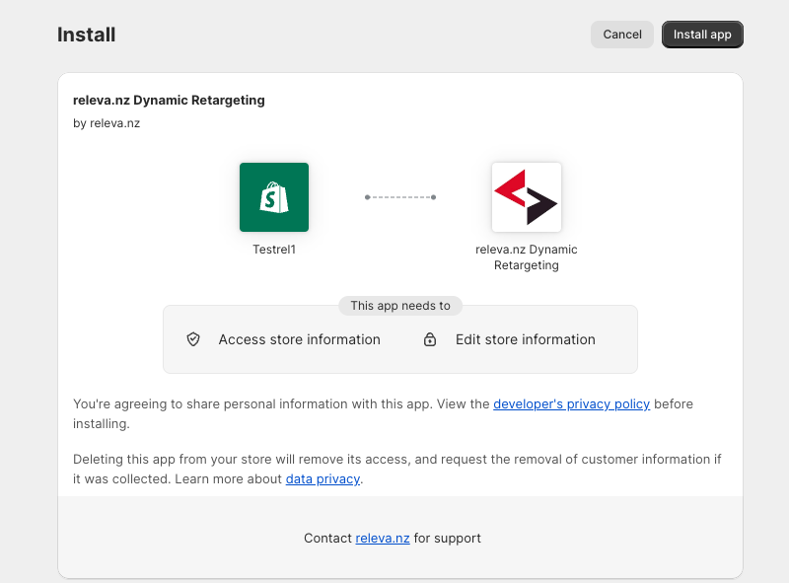Click the releva.nz red and black arrows logo
789x583 pixels.
tap(527, 197)
